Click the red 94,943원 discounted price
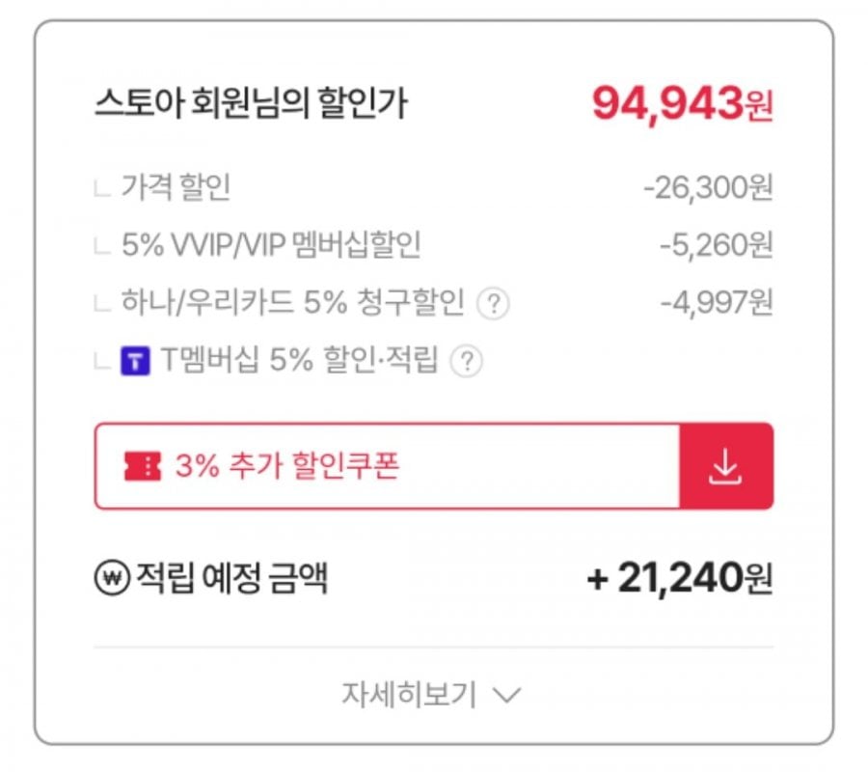The height and width of the screenshot is (772, 868). 682,104
